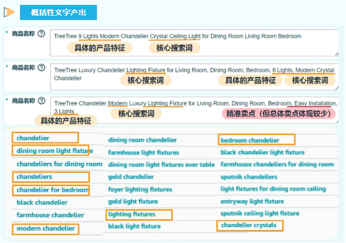Select the "gold chandelier" keyword link
This screenshot has width=346, height=243.
pos(131,177)
